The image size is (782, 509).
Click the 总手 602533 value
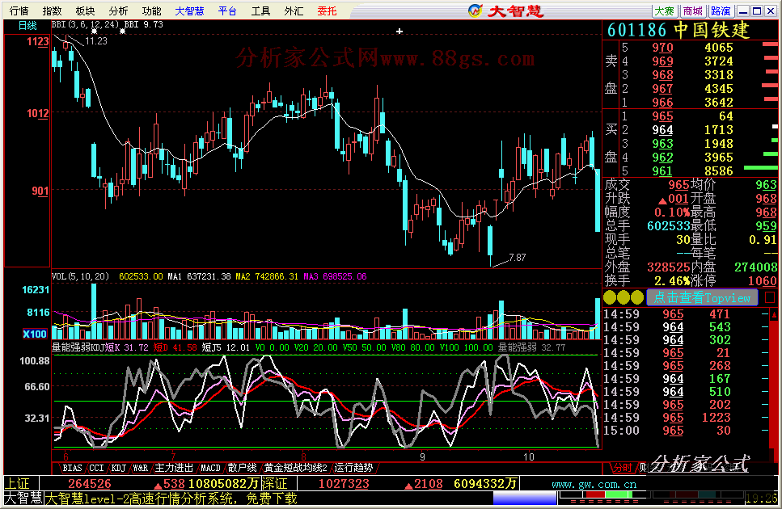[x=668, y=226]
